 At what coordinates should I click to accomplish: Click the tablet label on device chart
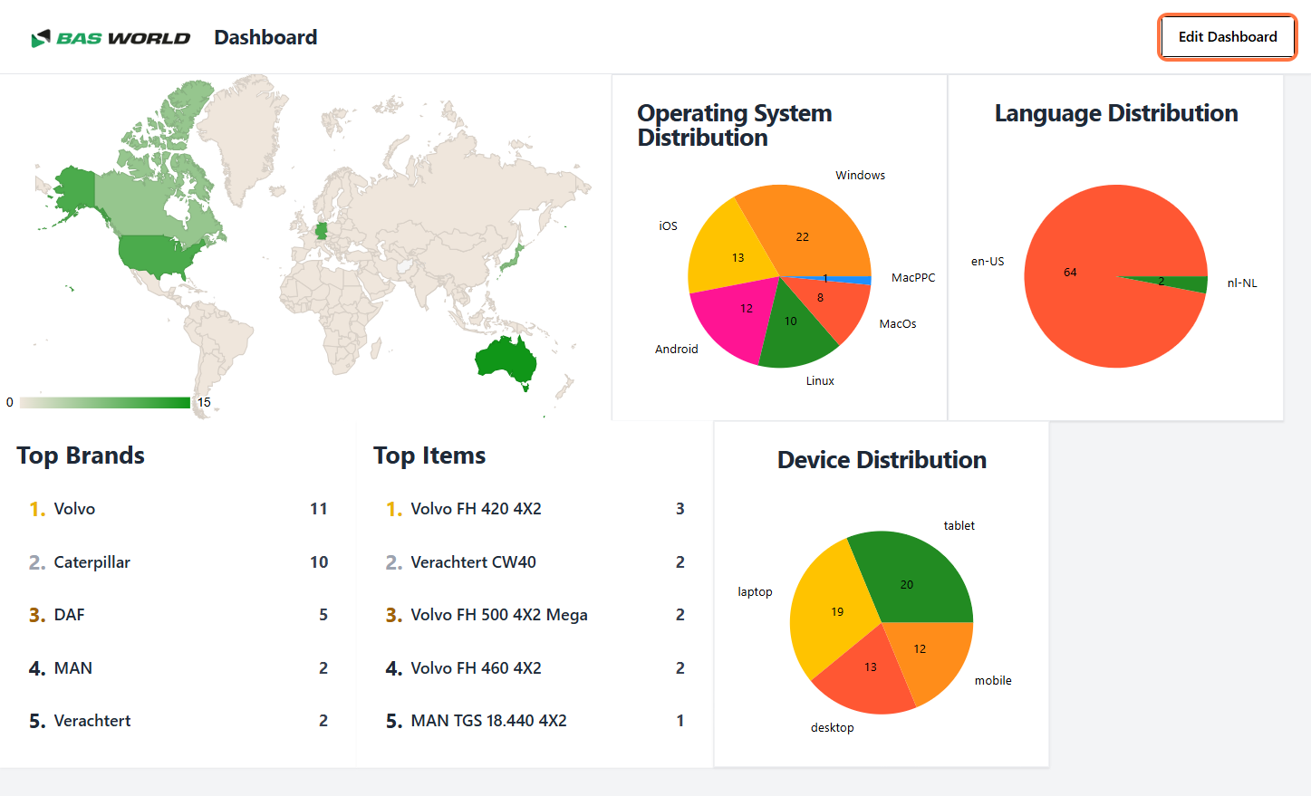coord(959,526)
